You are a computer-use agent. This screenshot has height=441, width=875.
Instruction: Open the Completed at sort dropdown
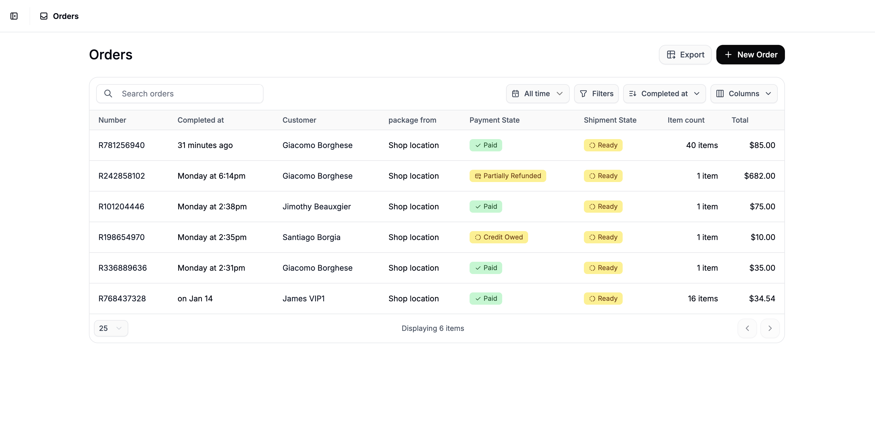664,93
